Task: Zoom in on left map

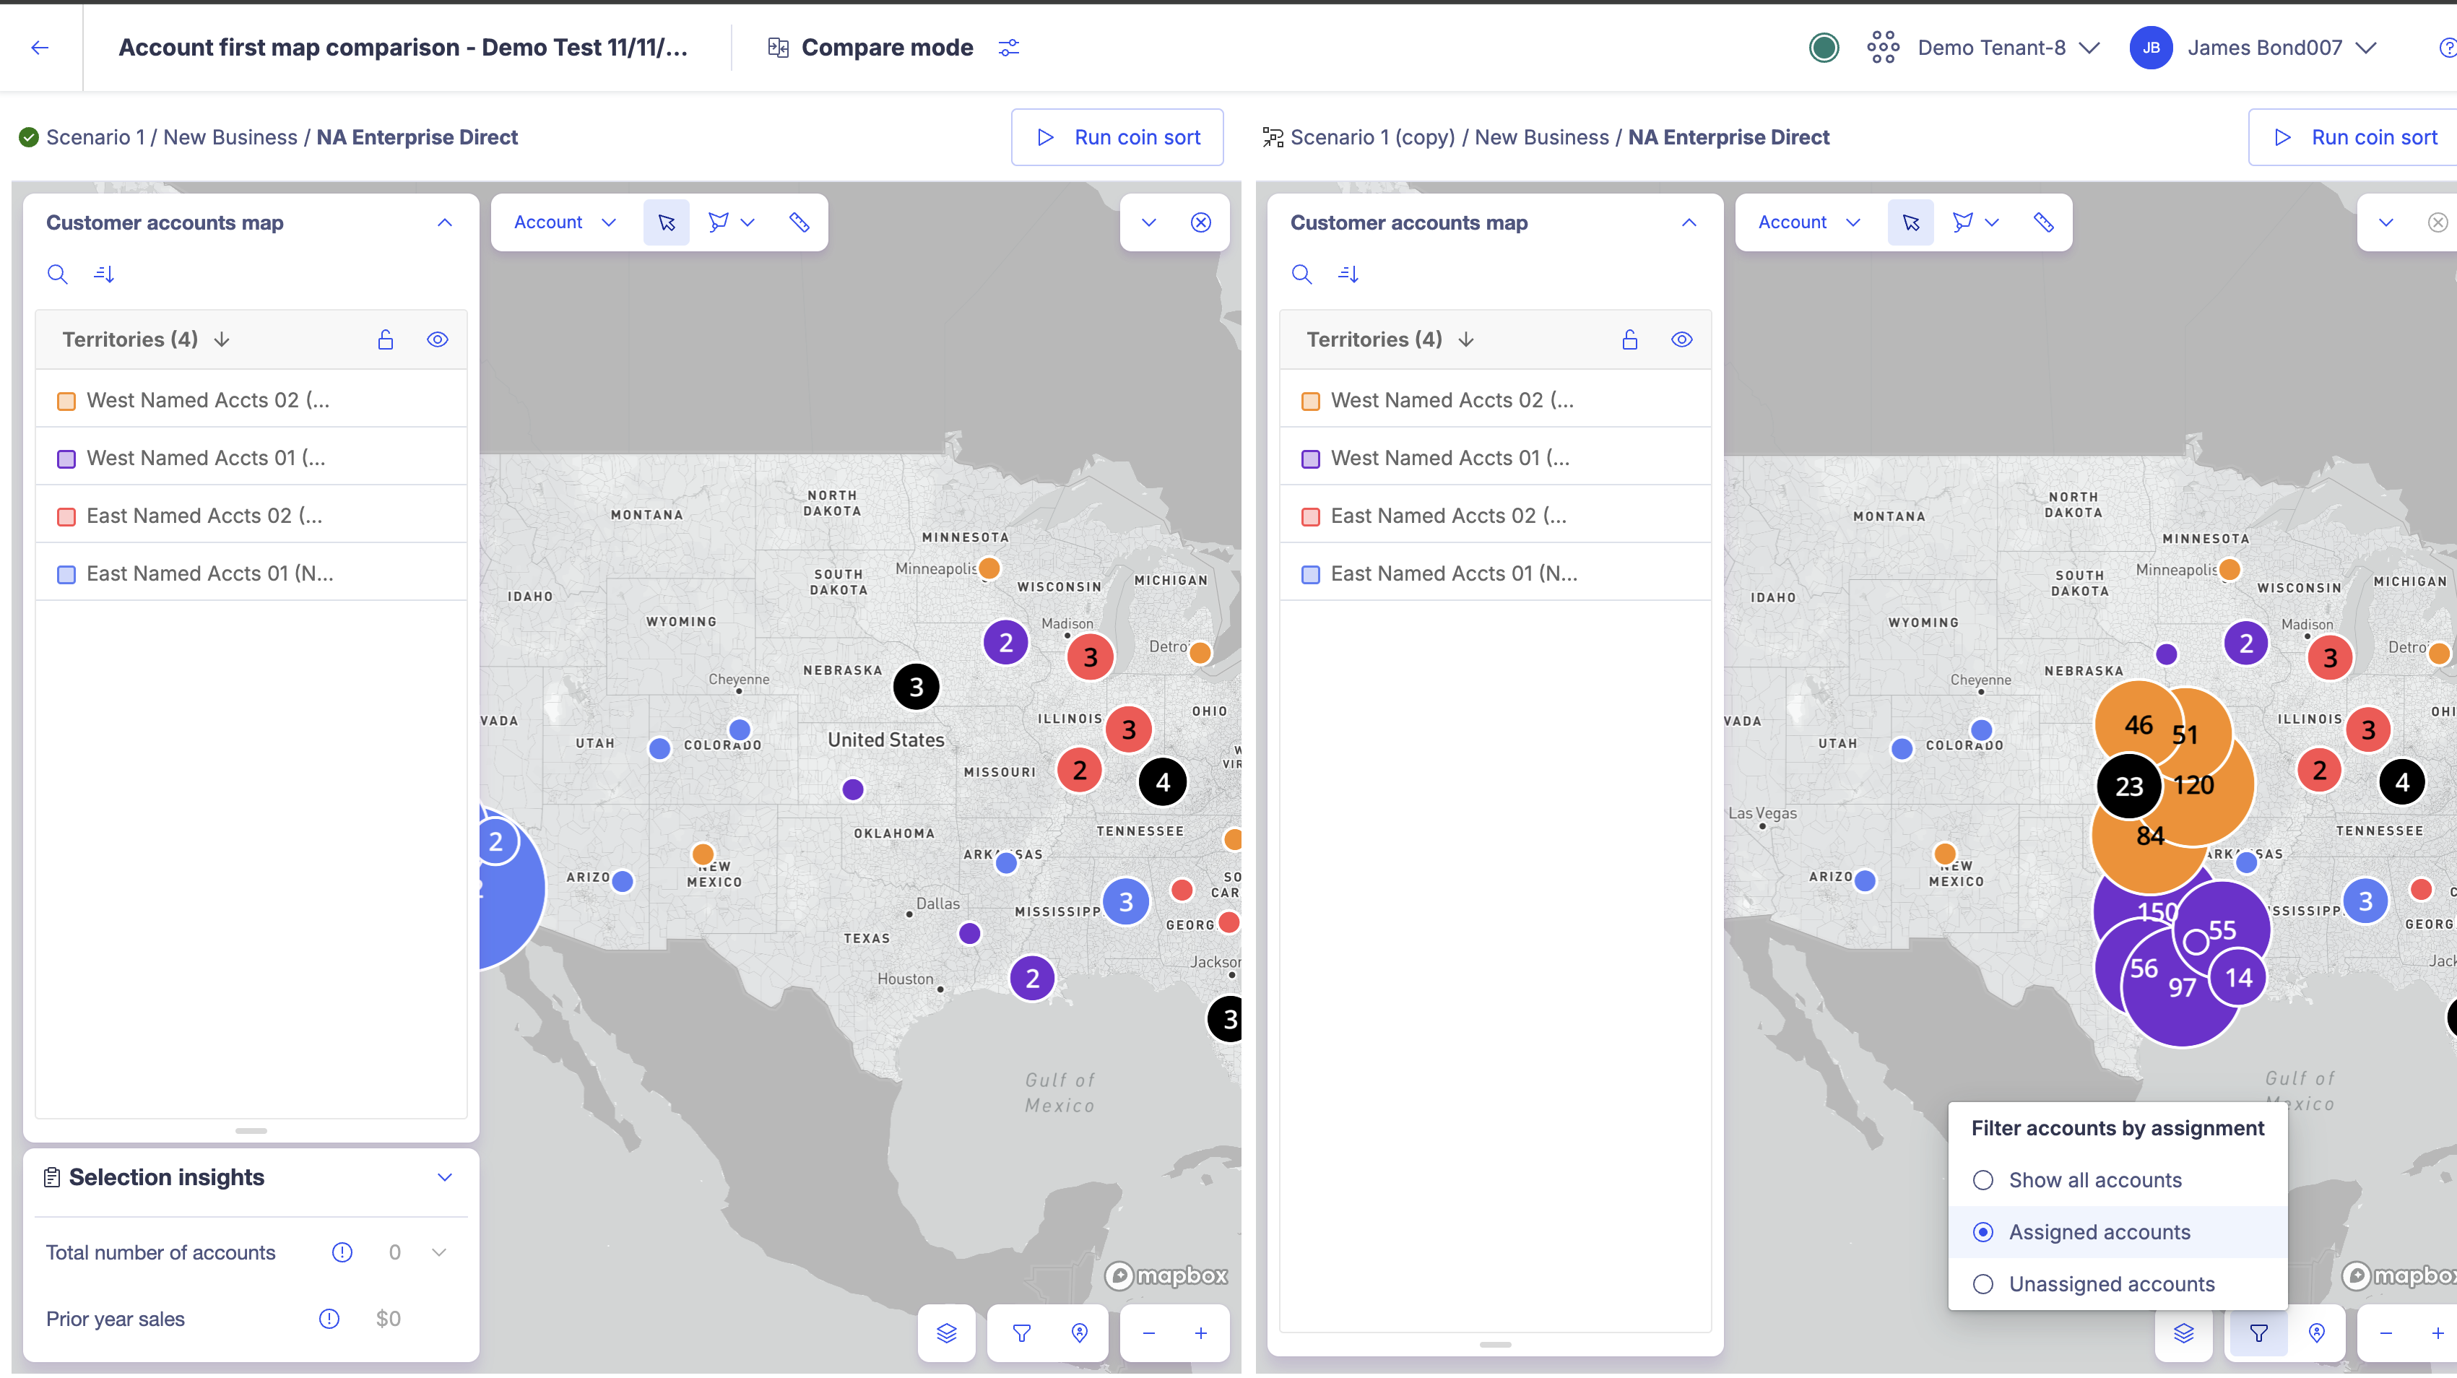Action: point(1201,1333)
